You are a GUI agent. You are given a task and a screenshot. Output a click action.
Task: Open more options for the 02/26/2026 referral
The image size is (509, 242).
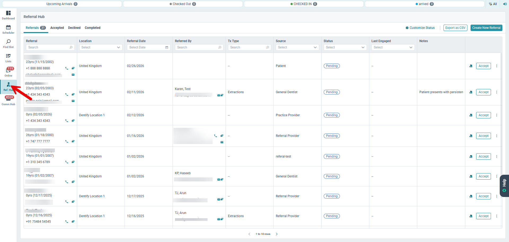tap(497, 66)
